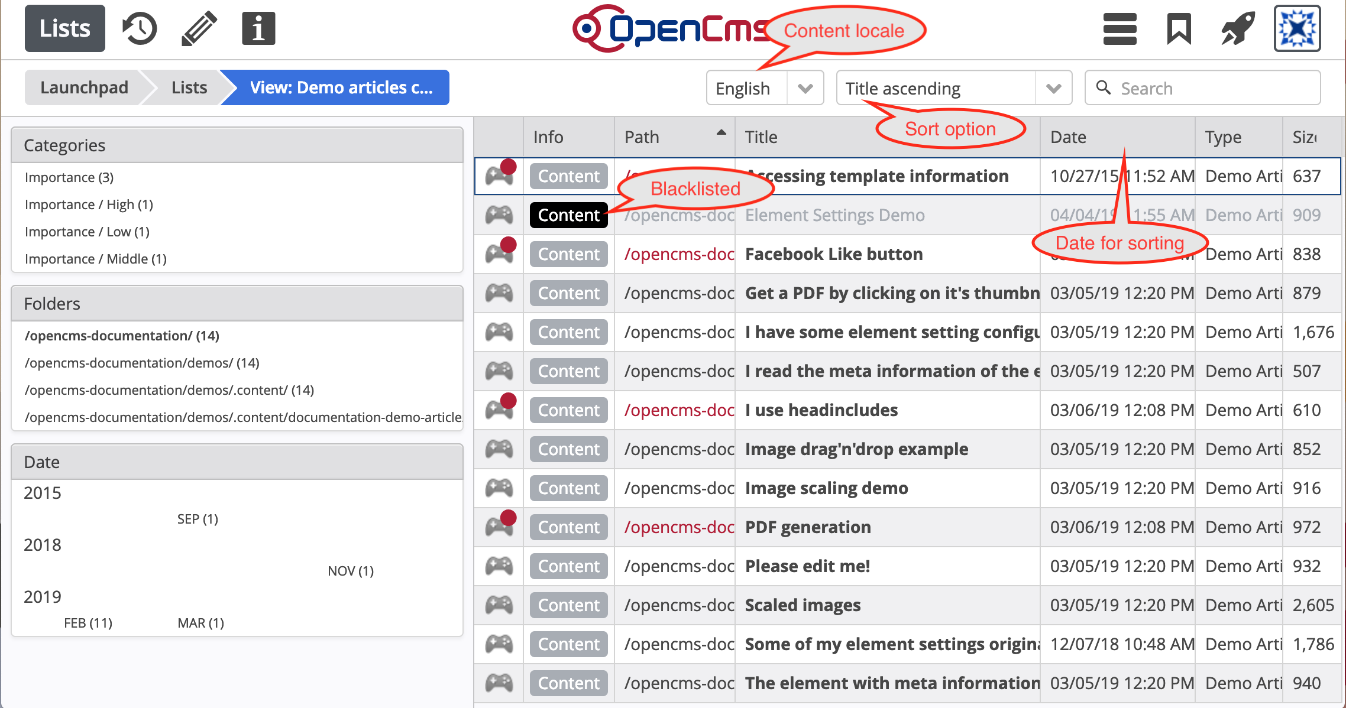Image resolution: width=1346 pixels, height=708 pixels.
Task: Click Content button for Accessing template information
Action: [569, 176]
